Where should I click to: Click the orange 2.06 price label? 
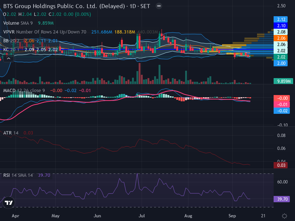[281, 38]
